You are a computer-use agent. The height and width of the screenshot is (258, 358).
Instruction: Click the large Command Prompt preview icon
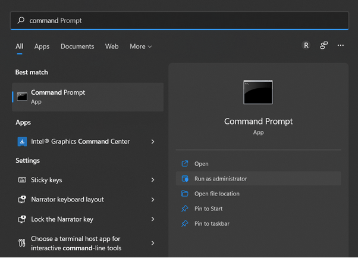[258, 92]
